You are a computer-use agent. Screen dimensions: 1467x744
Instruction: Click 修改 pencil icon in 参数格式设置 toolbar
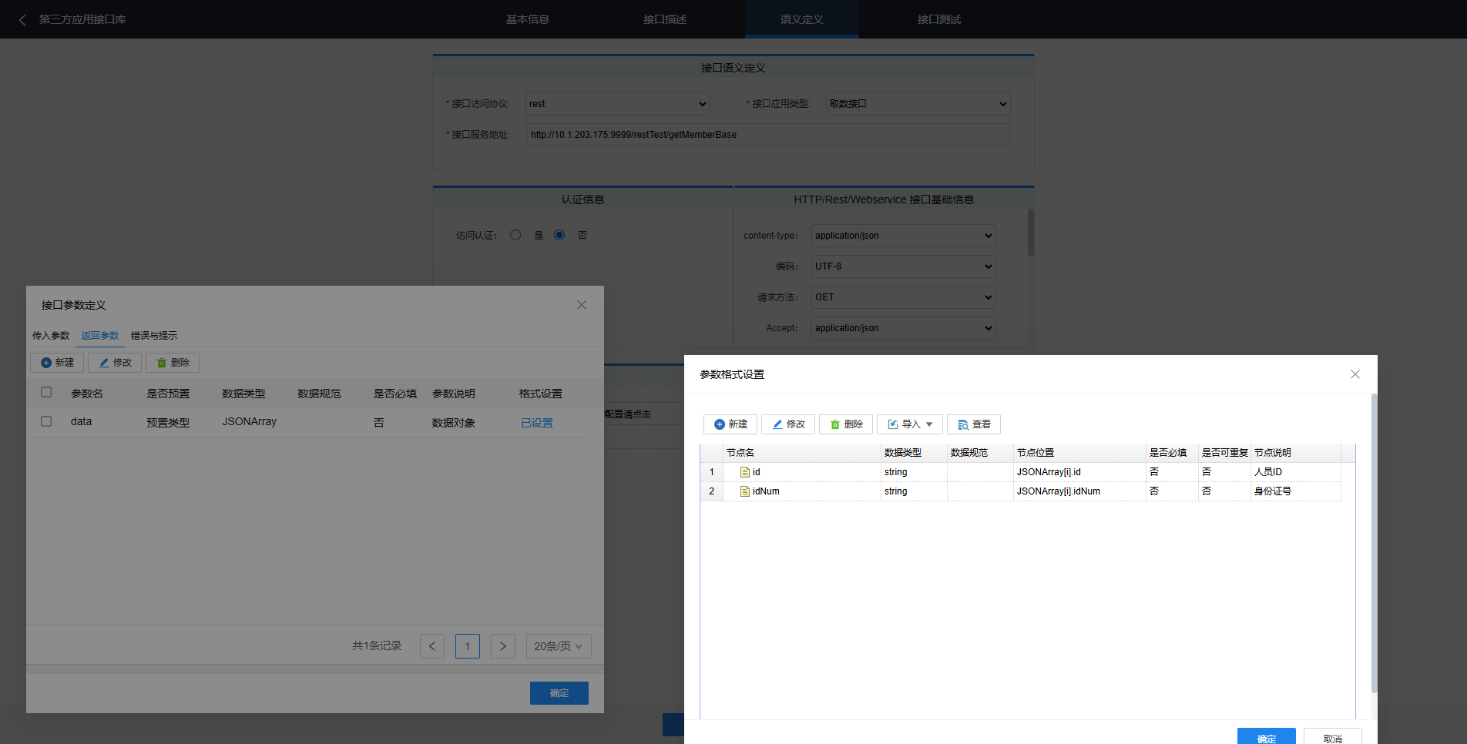[x=777, y=424]
